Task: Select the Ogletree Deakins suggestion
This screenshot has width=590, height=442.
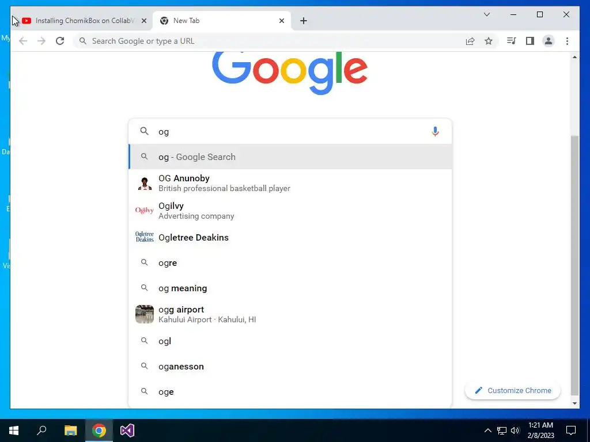Action: [x=290, y=237]
